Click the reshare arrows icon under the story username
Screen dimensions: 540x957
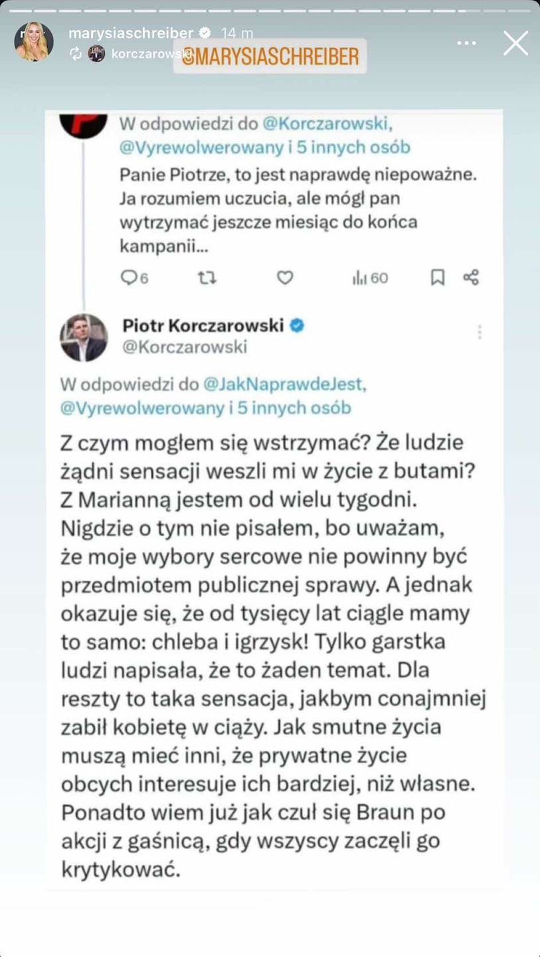pyautogui.click(x=76, y=54)
